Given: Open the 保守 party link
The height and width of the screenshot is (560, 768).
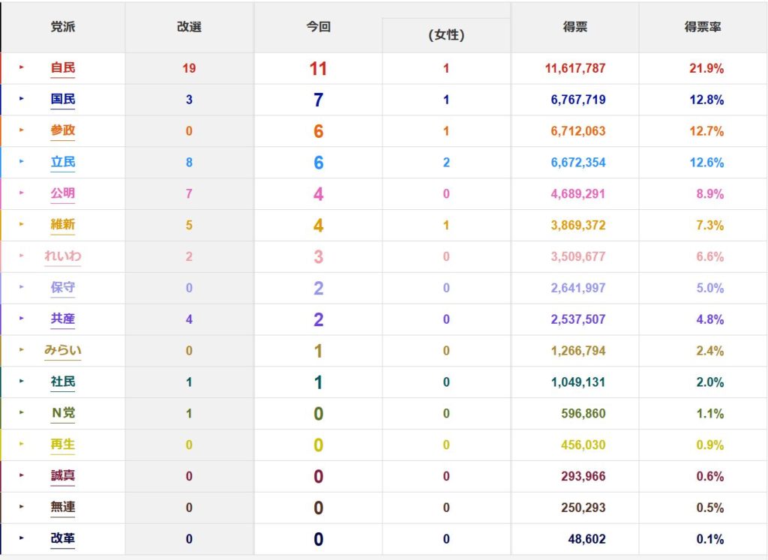Looking at the screenshot, I should point(63,288).
